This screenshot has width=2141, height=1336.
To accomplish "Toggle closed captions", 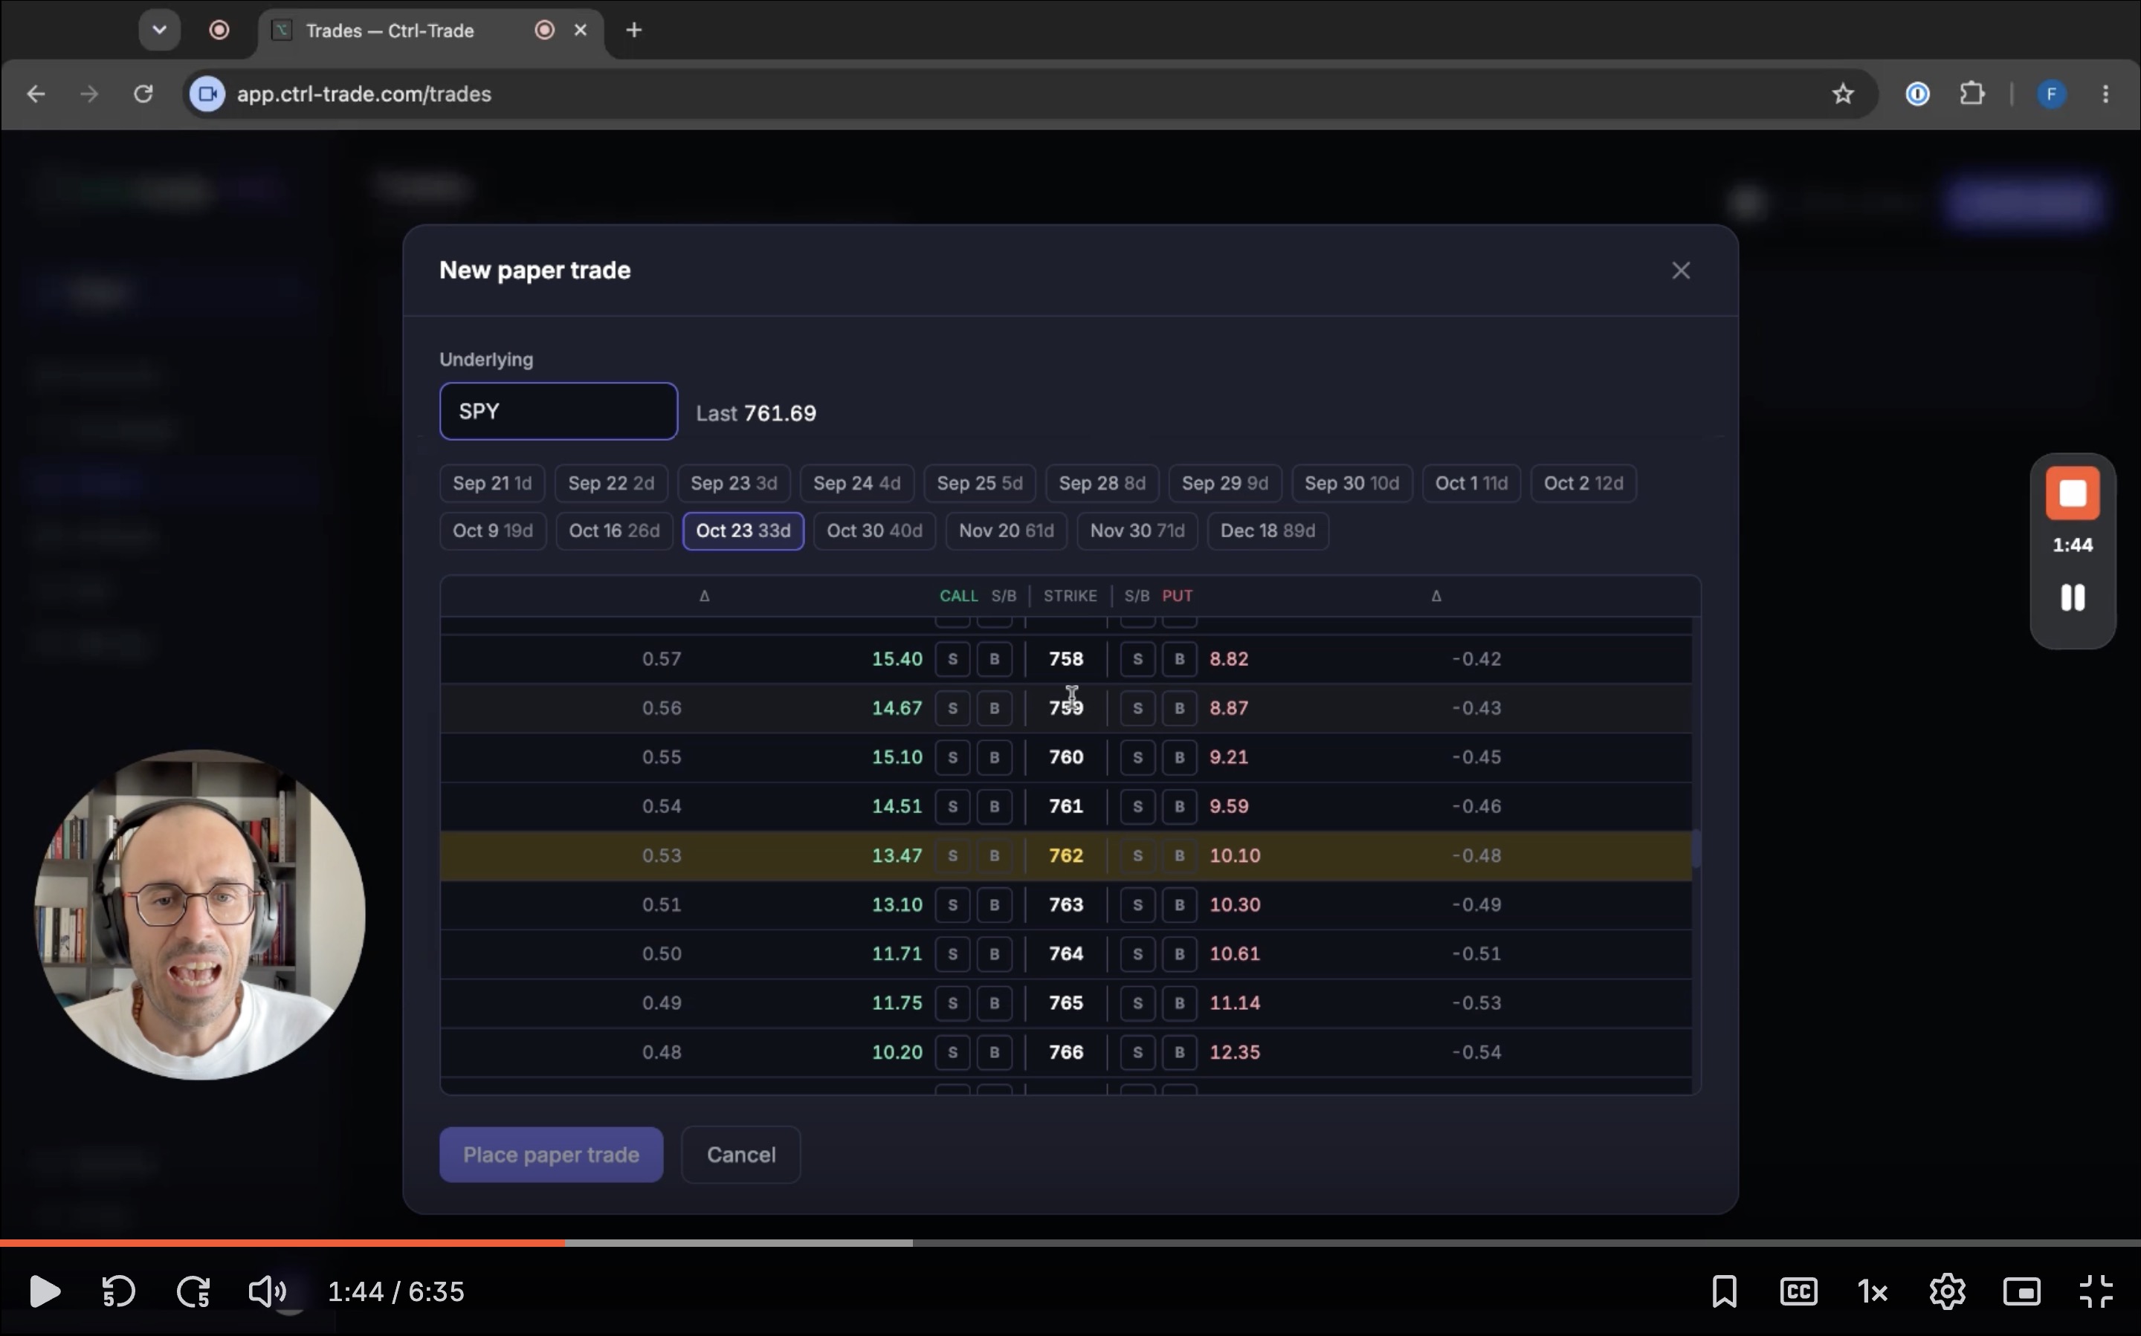I will click(1799, 1291).
